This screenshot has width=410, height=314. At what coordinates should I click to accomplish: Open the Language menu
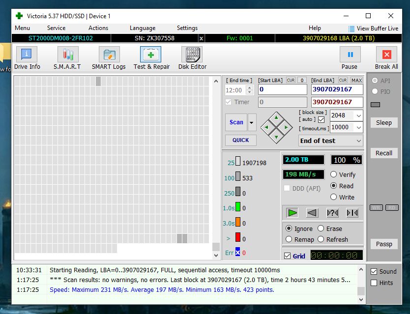(143, 28)
